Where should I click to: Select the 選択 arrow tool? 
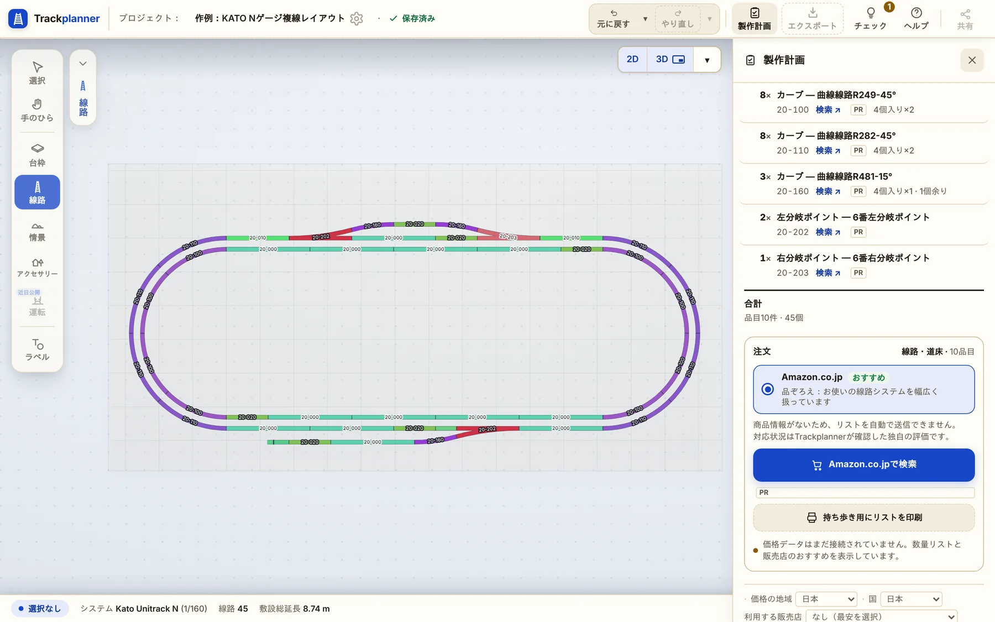[37, 73]
